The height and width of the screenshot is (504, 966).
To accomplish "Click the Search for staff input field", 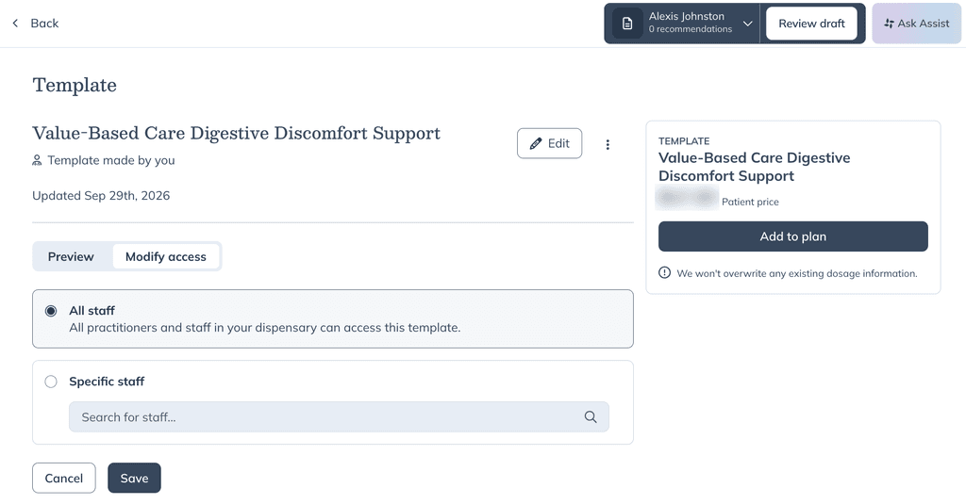I will 339,417.
